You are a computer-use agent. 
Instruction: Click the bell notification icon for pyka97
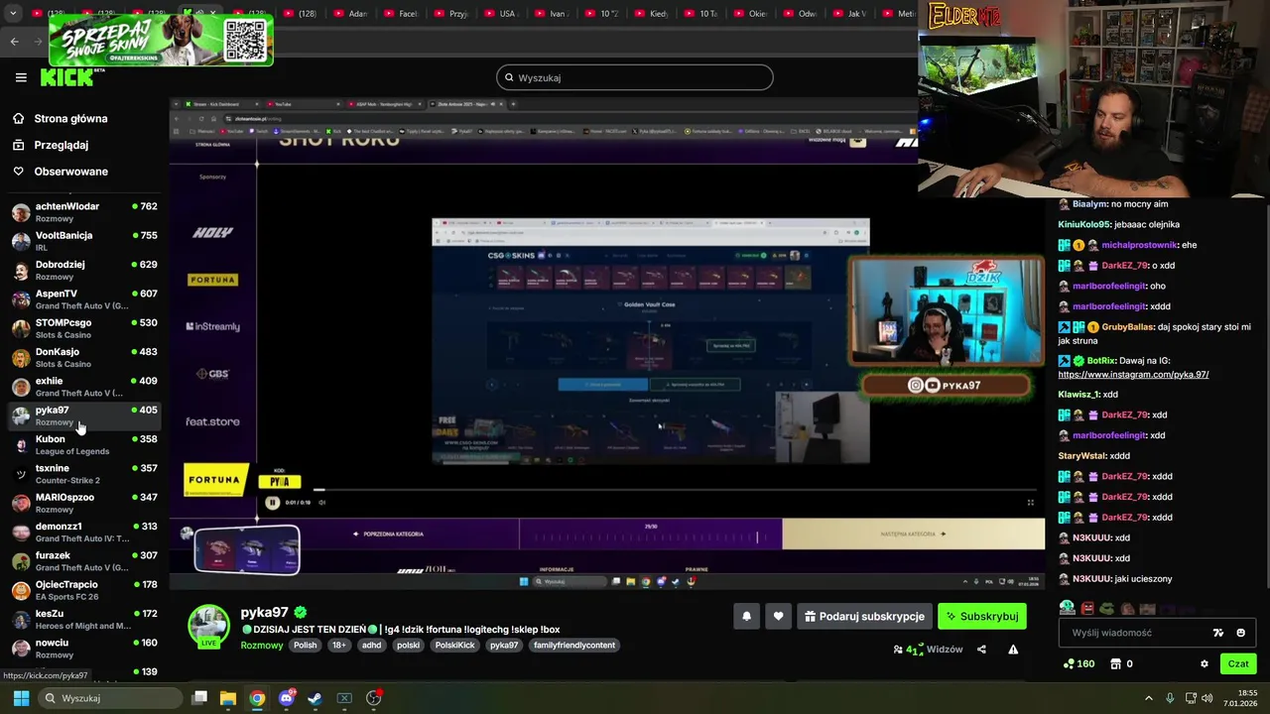point(746,616)
